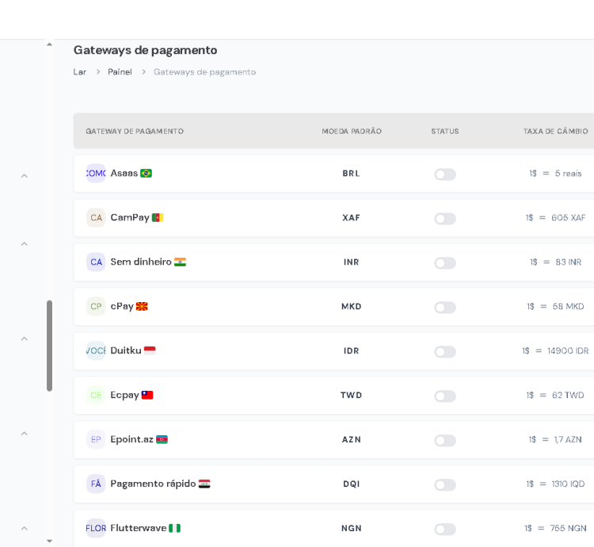Click the Gateways de pagamento page title
This screenshot has width=594, height=547.
(146, 51)
